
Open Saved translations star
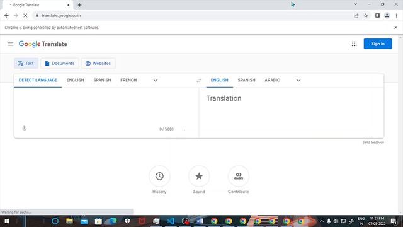199,177
